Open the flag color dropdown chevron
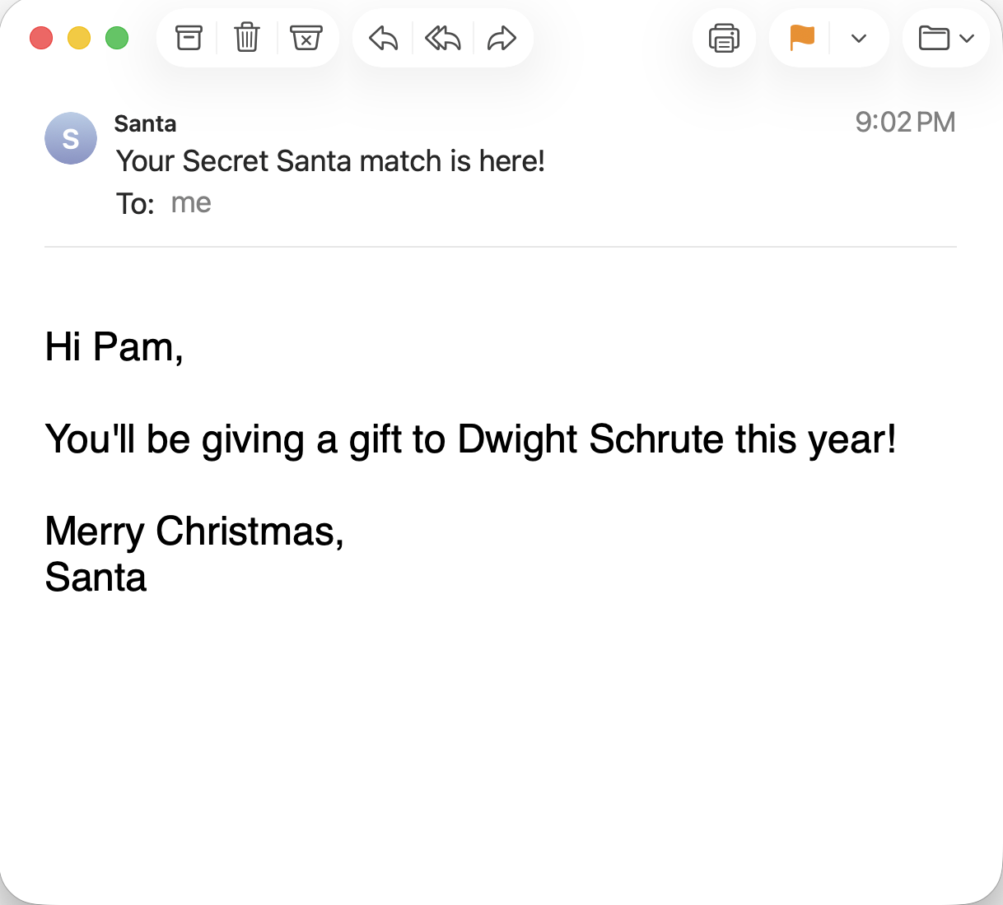 click(859, 37)
